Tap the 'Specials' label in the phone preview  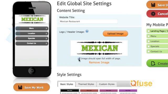31,38
